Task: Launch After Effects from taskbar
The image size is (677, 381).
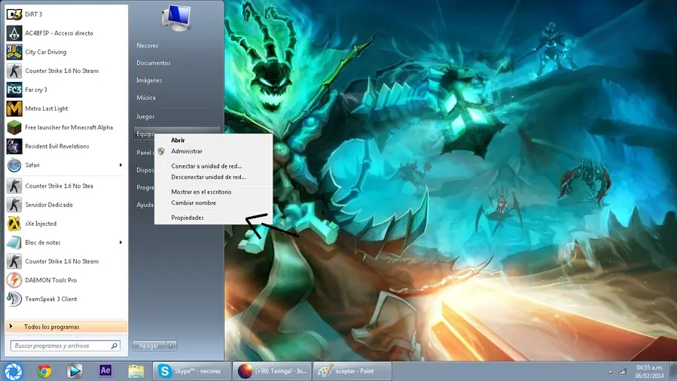Action: [105, 370]
